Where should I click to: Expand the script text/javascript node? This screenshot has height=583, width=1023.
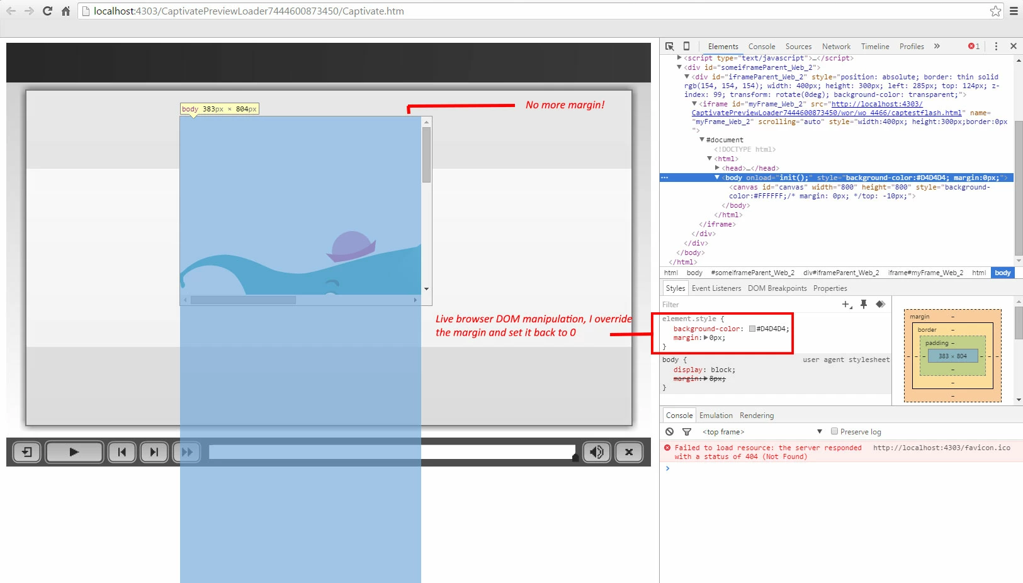tap(679, 58)
